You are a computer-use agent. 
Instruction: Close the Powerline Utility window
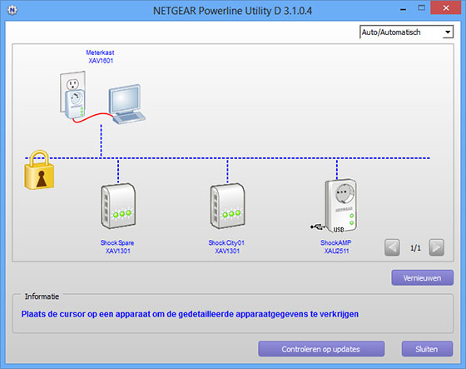[x=446, y=8]
